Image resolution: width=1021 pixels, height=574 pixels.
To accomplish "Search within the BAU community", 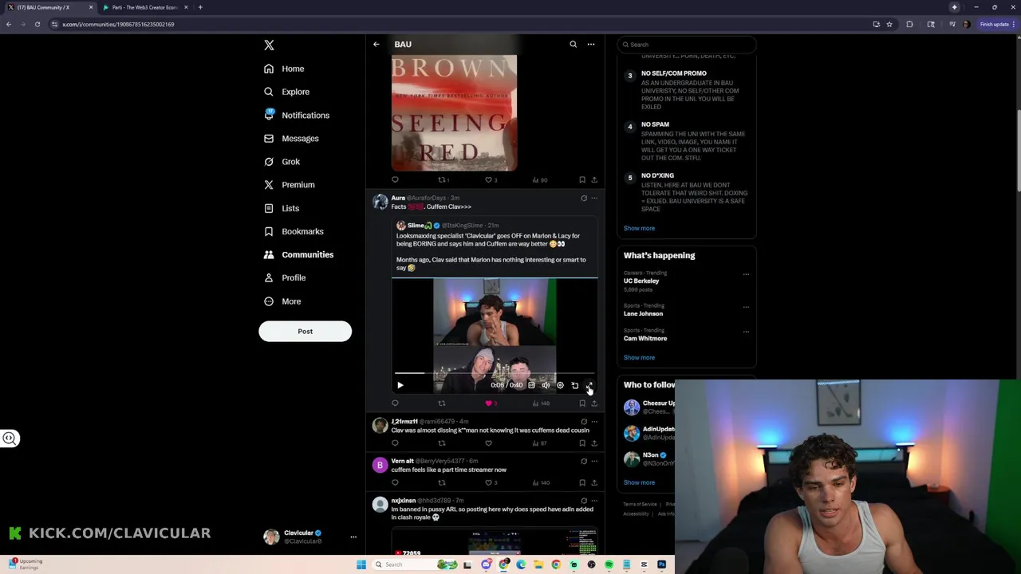I will coord(573,45).
